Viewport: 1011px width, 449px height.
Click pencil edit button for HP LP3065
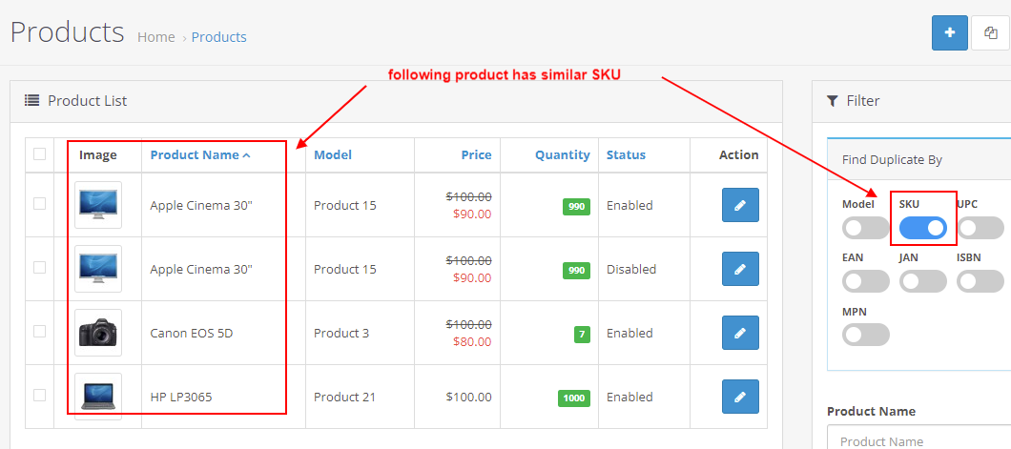(740, 397)
